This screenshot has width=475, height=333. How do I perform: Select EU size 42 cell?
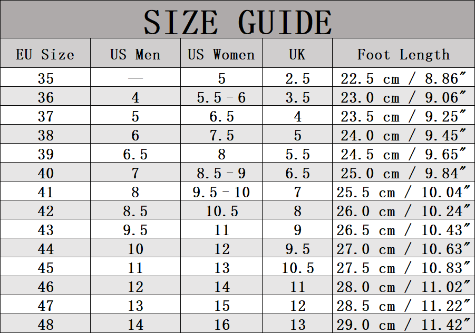(x=45, y=211)
